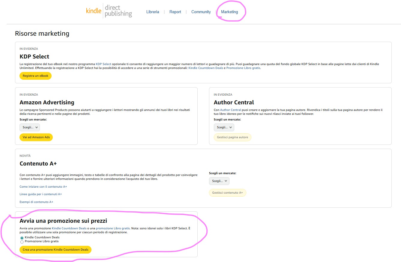
Task: Click Crea una promozione Kindle Countdown Deals button
Action: [x=55, y=250]
